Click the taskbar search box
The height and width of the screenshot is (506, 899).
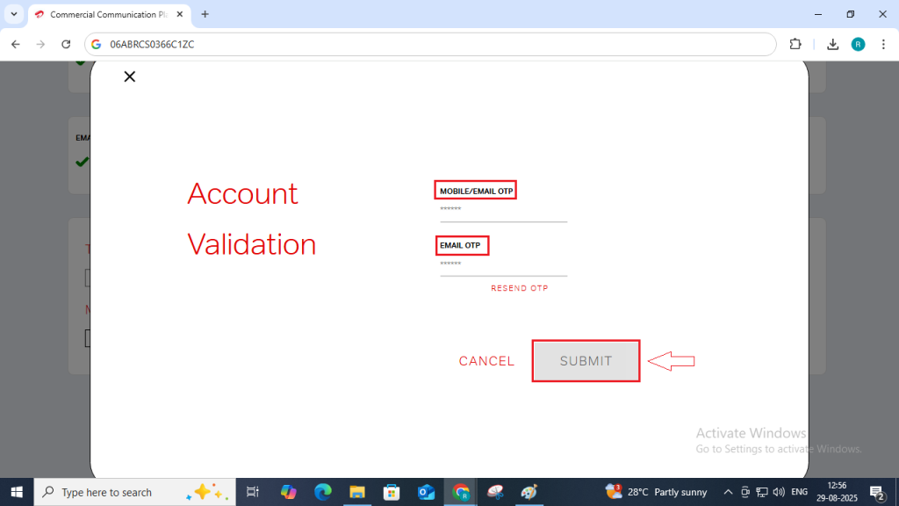(134, 492)
